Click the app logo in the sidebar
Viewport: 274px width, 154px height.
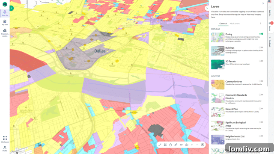coord(5,4)
